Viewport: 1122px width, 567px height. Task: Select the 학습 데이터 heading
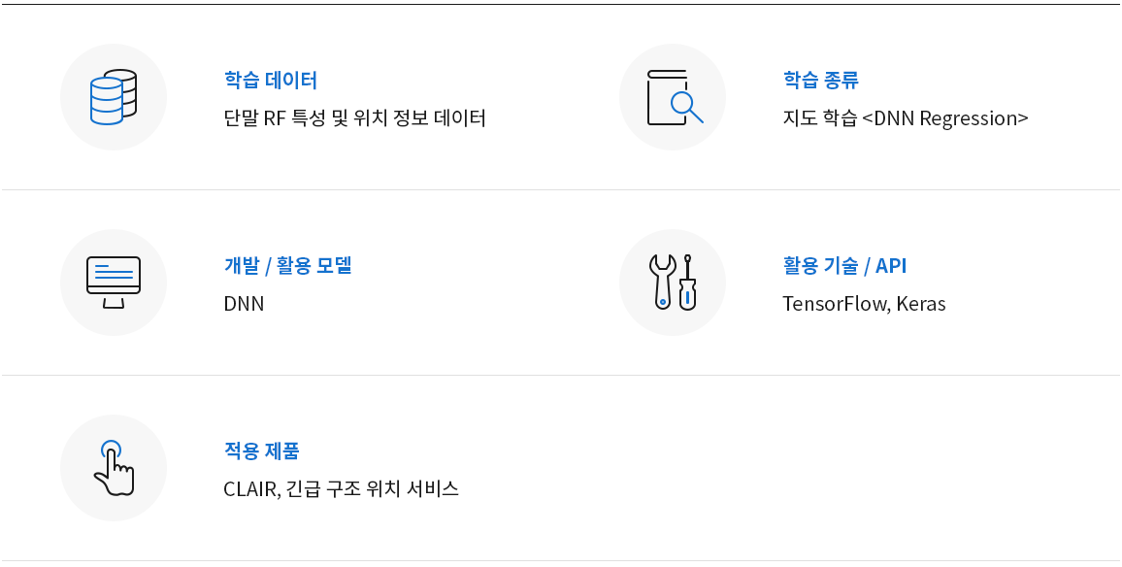(x=271, y=80)
